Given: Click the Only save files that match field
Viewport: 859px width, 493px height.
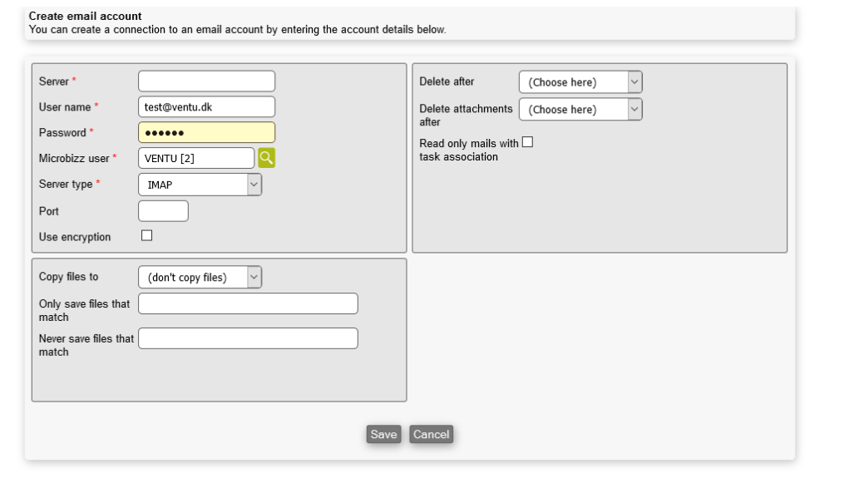Looking at the screenshot, I should [248, 304].
